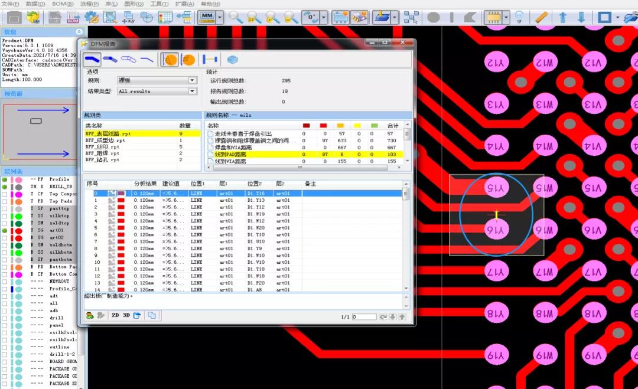Click pink color swatch of Profile layer
Image resolution: width=638 pixels, height=389 pixels.
(x=19, y=179)
